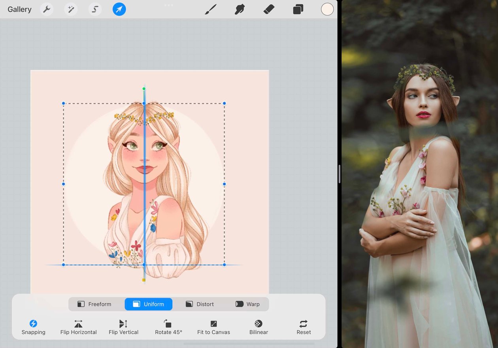This screenshot has width=498, height=348.
Task: Pick the Eraser tool
Action: (269, 9)
